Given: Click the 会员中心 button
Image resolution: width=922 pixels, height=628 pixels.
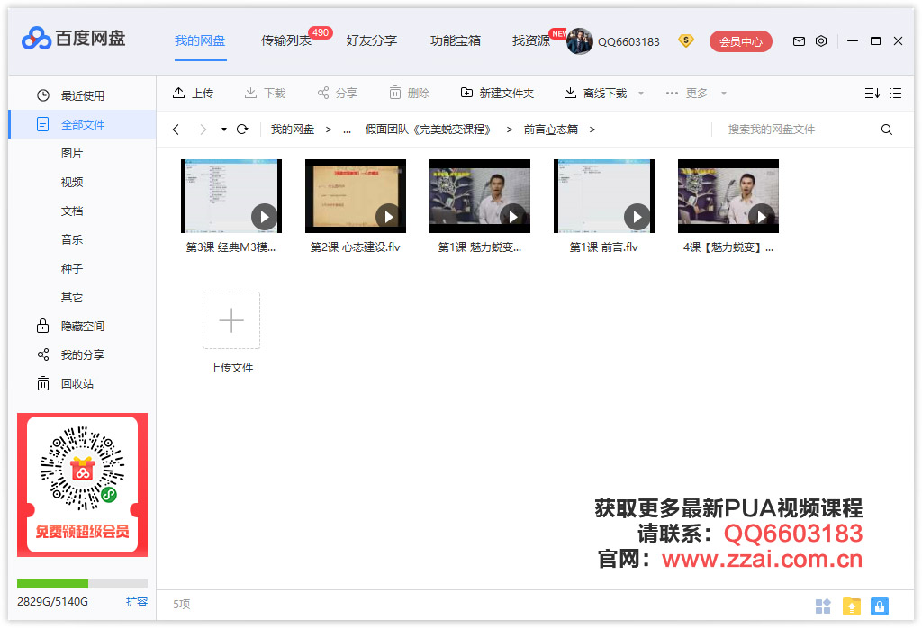Looking at the screenshot, I should click(741, 41).
